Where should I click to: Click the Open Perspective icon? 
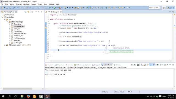[x=164, y=8]
